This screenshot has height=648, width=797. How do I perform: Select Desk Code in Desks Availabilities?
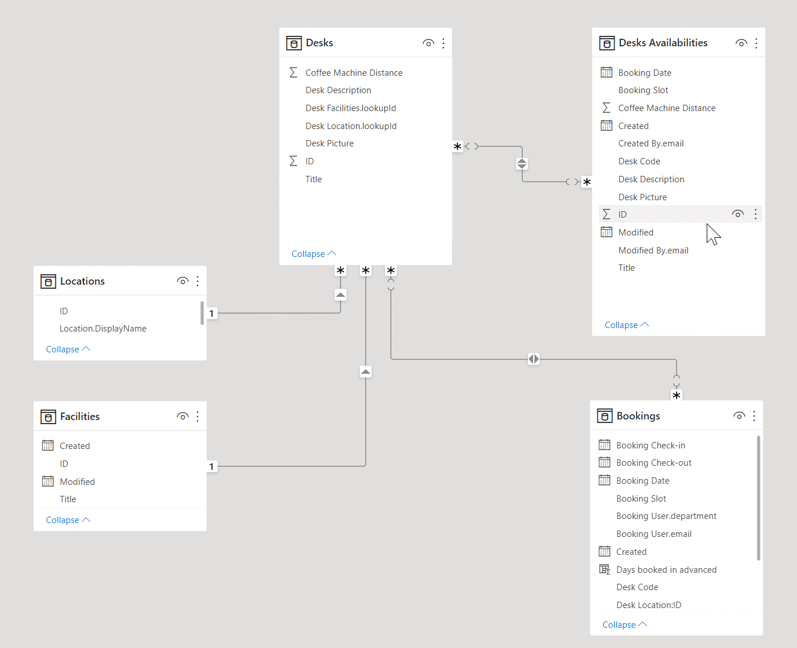(x=640, y=161)
